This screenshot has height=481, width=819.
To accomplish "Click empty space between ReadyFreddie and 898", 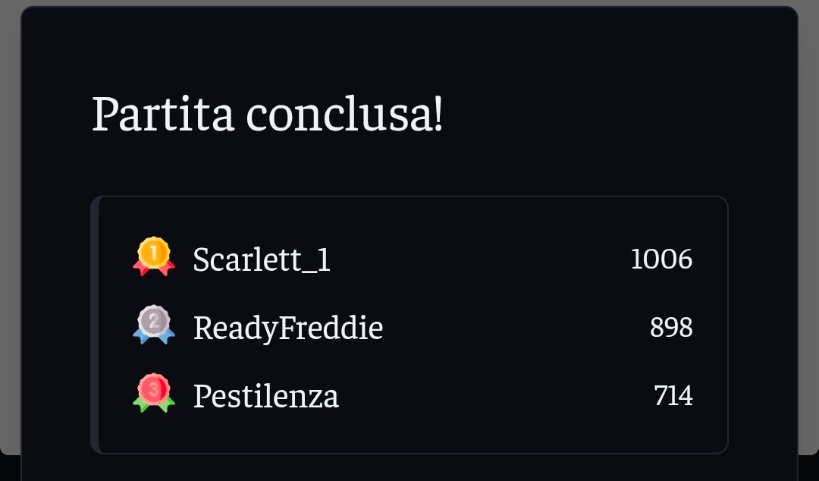I will [516, 329].
